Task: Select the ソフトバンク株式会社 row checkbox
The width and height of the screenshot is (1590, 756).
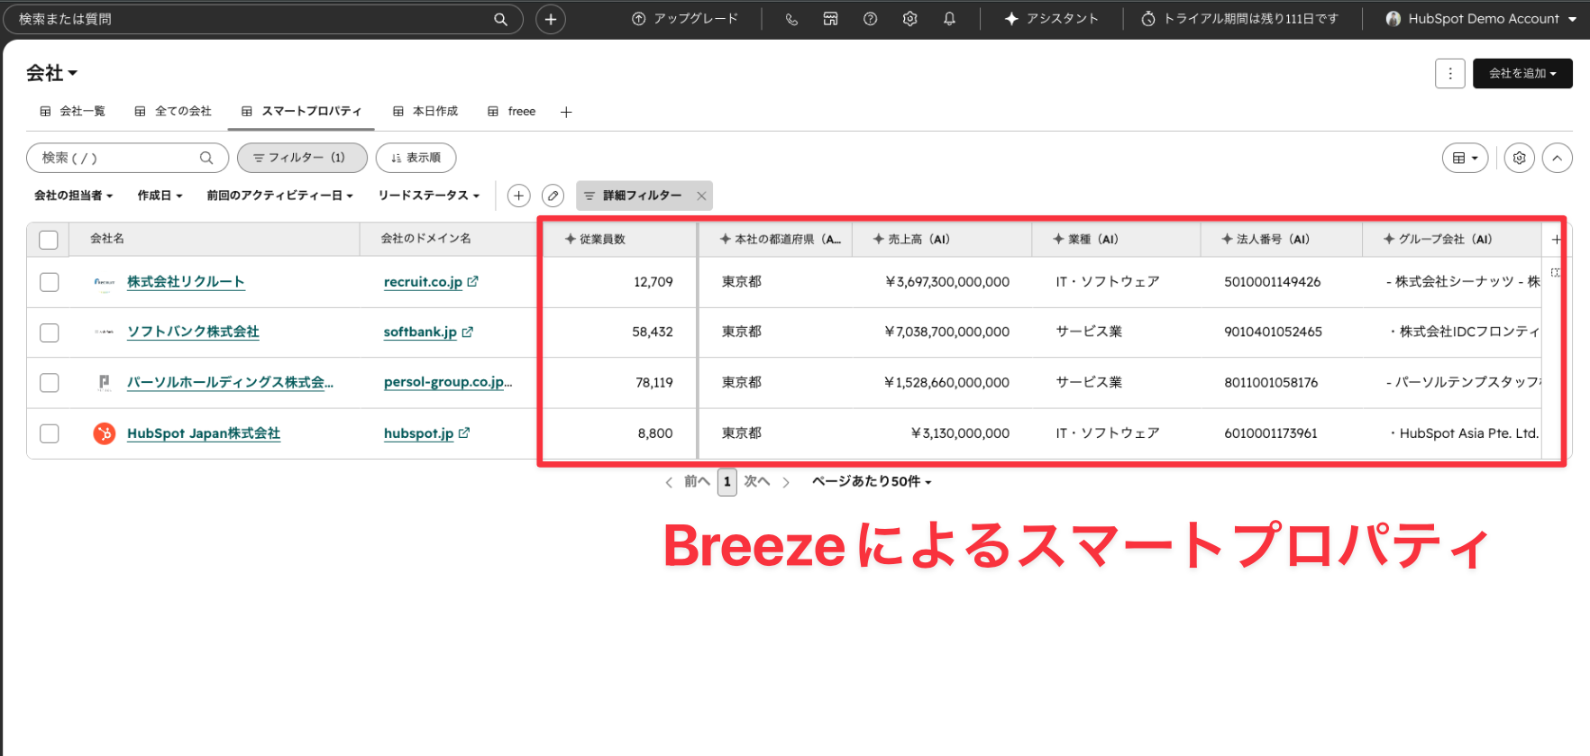Action: pos(50,332)
